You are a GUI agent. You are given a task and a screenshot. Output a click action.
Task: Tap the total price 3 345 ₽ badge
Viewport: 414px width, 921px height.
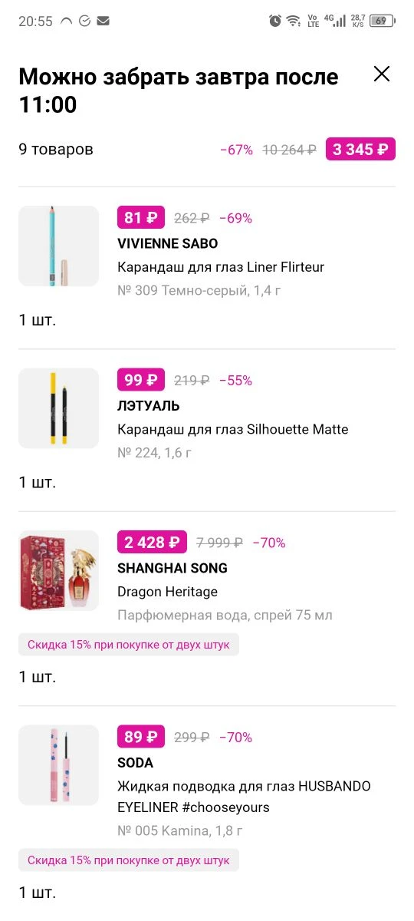click(360, 150)
